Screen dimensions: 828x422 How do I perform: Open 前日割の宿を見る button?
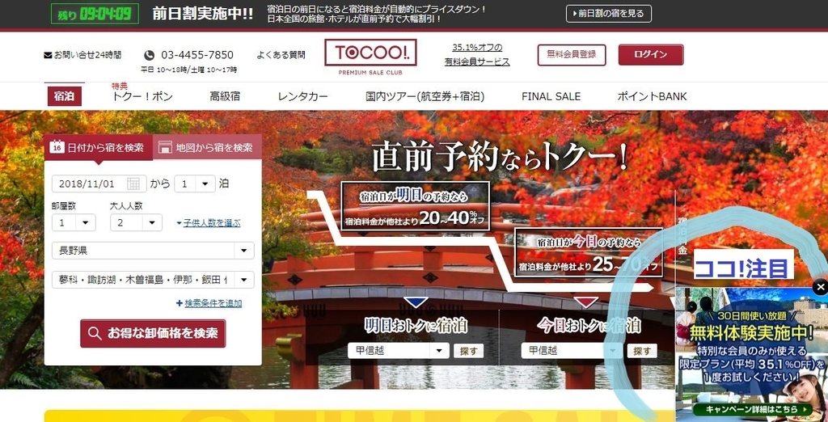(608, 14)
